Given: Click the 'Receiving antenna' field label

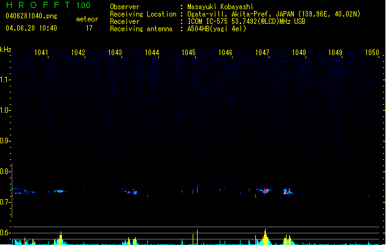Looking at the screenshot, I should [x=141, y=29].
